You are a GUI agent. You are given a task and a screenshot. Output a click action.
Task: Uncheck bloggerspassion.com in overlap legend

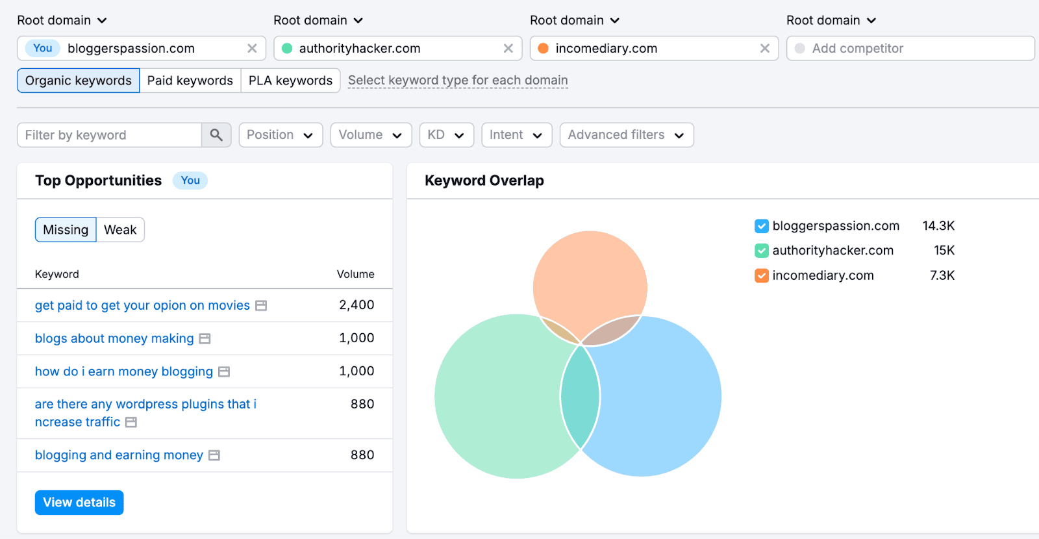point(762,226)
